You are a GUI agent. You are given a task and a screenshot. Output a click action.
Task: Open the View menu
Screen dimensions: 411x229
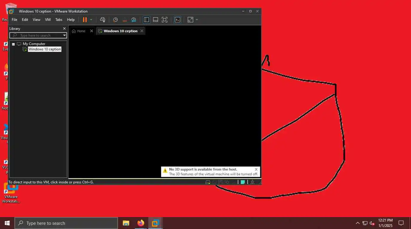point(36,20)
